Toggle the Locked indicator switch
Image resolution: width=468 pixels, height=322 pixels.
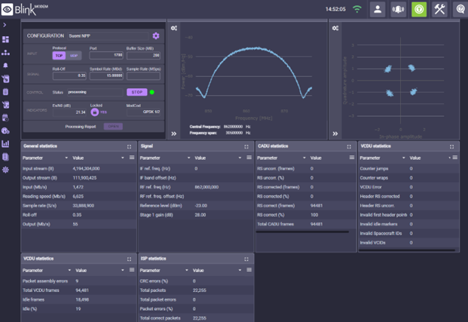95,112
